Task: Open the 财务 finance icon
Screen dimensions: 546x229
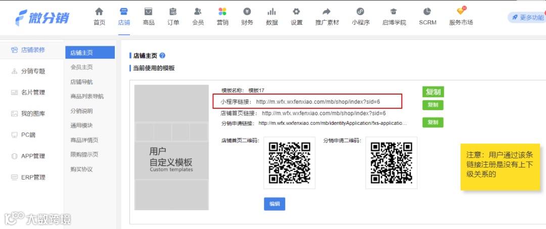Action: click(247, 12)
